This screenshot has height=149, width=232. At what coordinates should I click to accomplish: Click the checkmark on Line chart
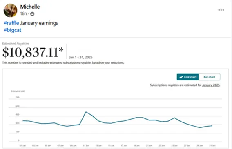181,77
